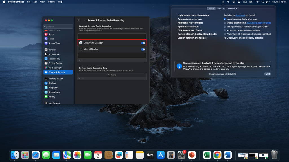
Task: Launch Finder from the Dock
Action: [15, 155]
